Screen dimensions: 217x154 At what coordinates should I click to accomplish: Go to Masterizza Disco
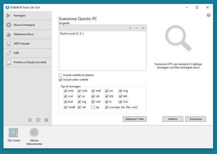(28, 34)
